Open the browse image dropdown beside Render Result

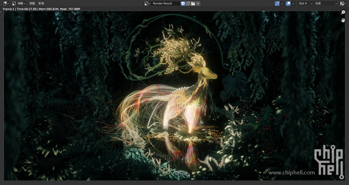click(147, 3)
